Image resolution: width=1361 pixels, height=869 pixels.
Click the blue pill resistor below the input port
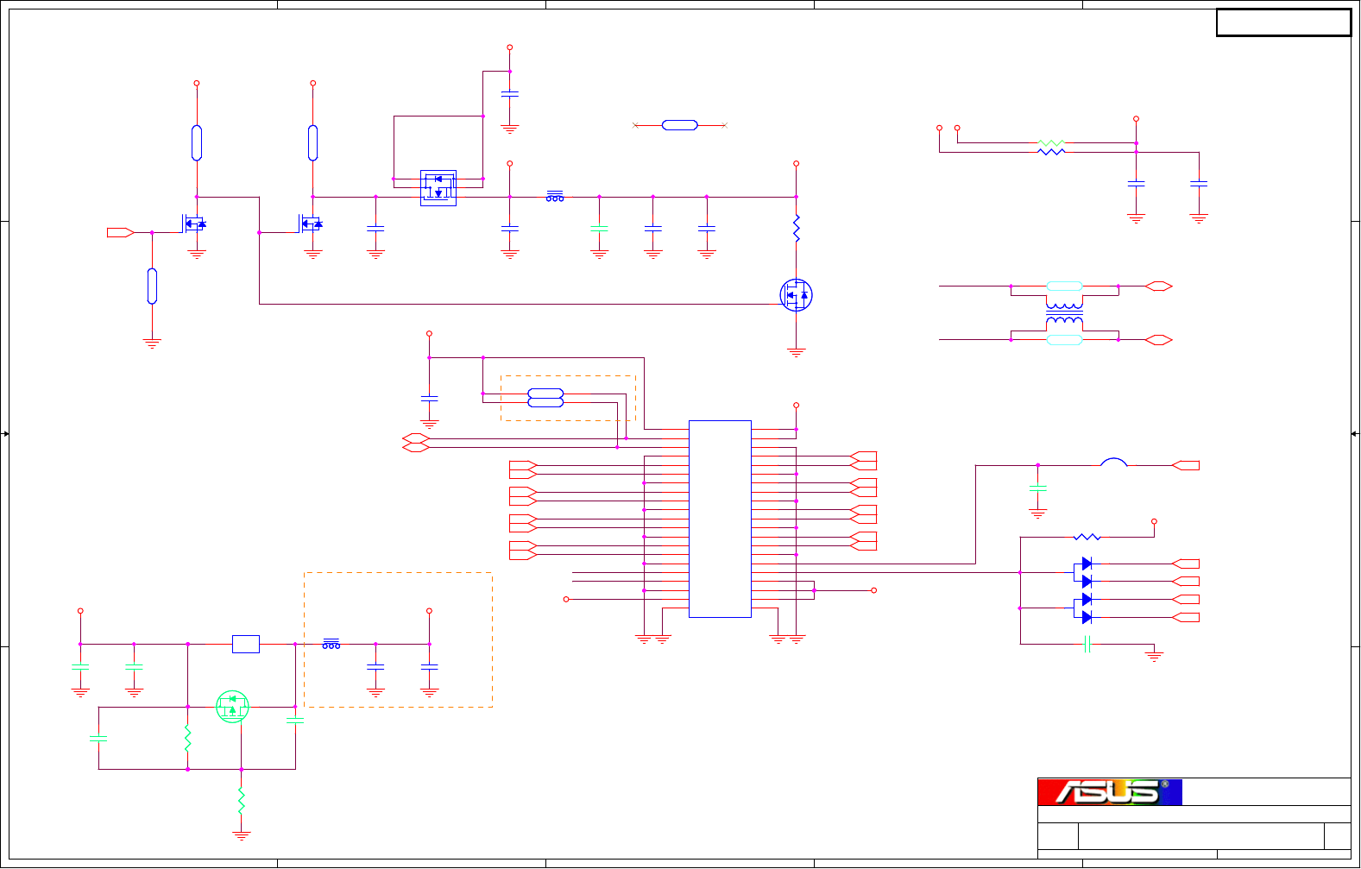[x=152, y=286]
